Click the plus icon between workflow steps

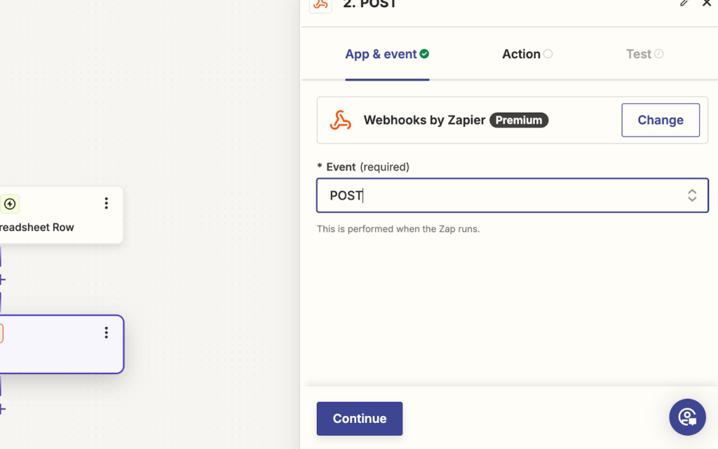(3, 279)
